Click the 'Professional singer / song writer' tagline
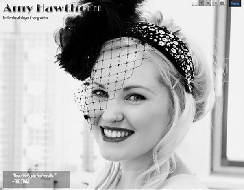 coord(26,18)
